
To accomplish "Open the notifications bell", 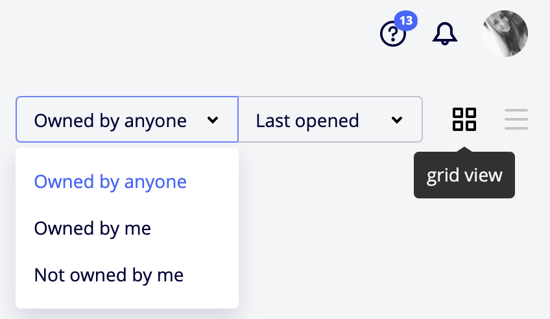I will coord(445,34).
